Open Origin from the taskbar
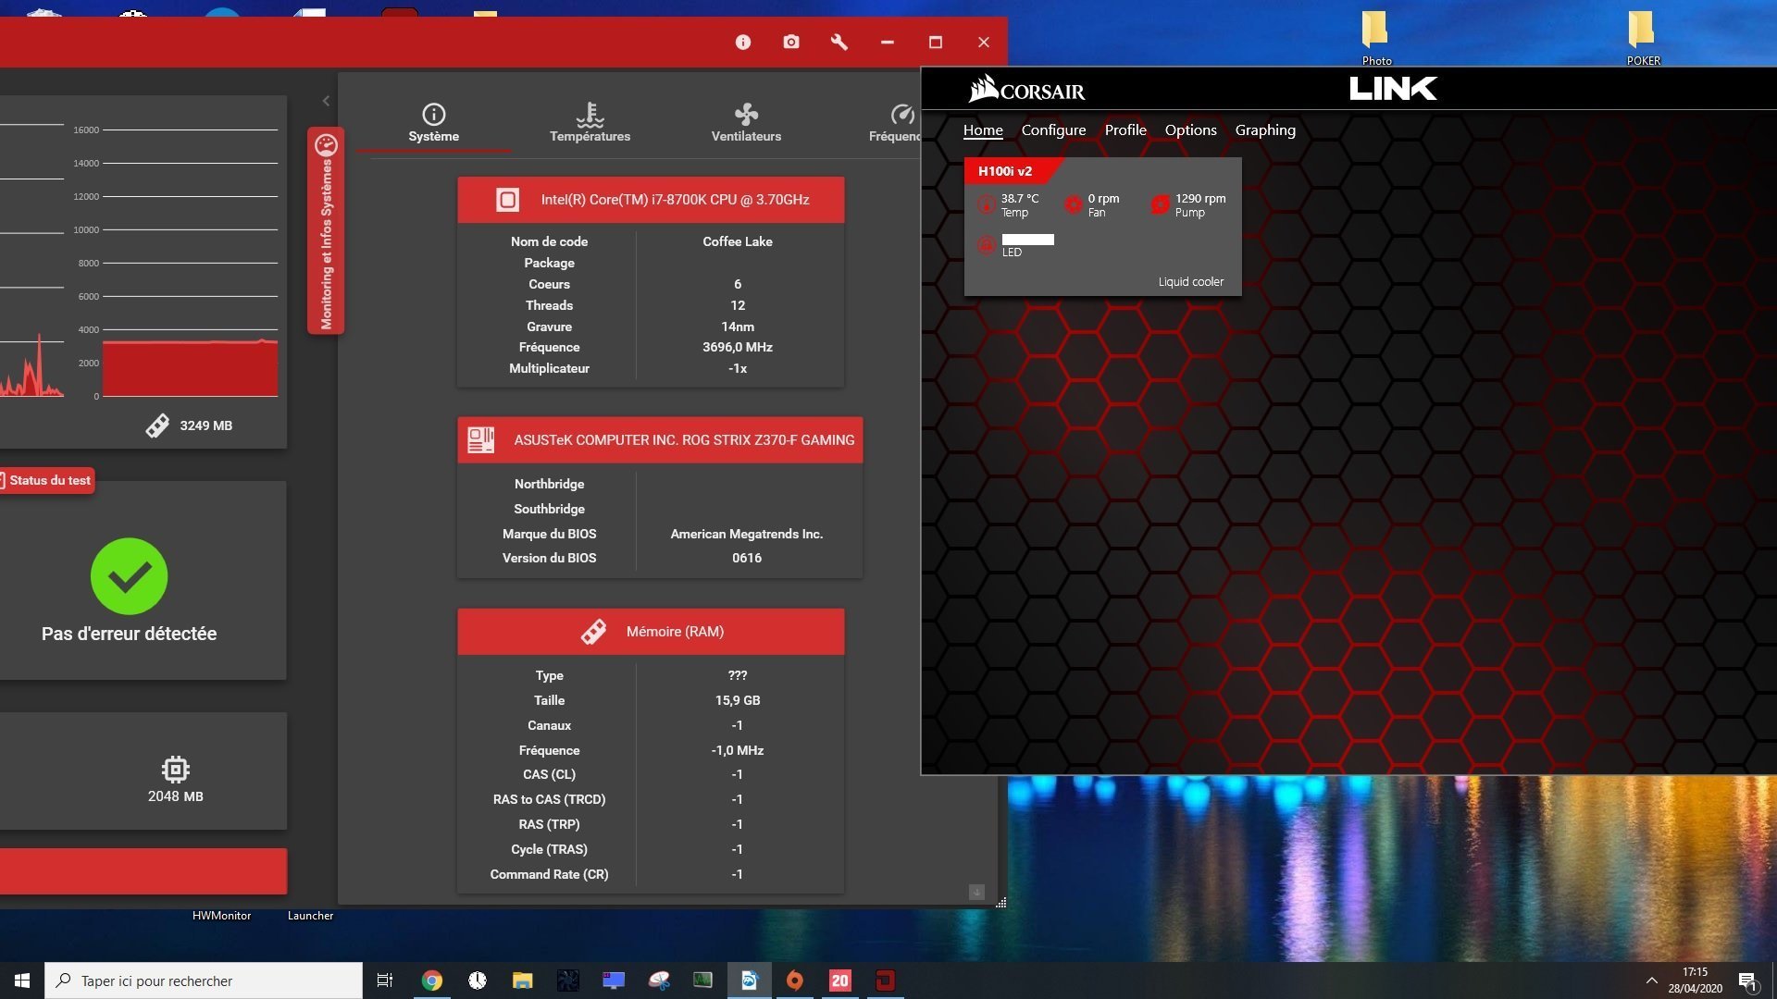 pyautogui.click(x=795, y=980)
